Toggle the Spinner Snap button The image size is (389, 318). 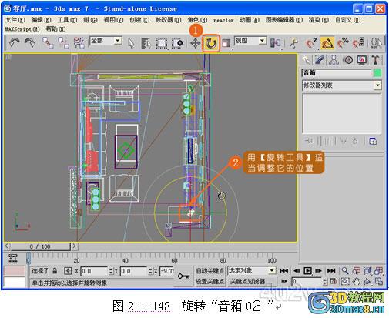358,43
